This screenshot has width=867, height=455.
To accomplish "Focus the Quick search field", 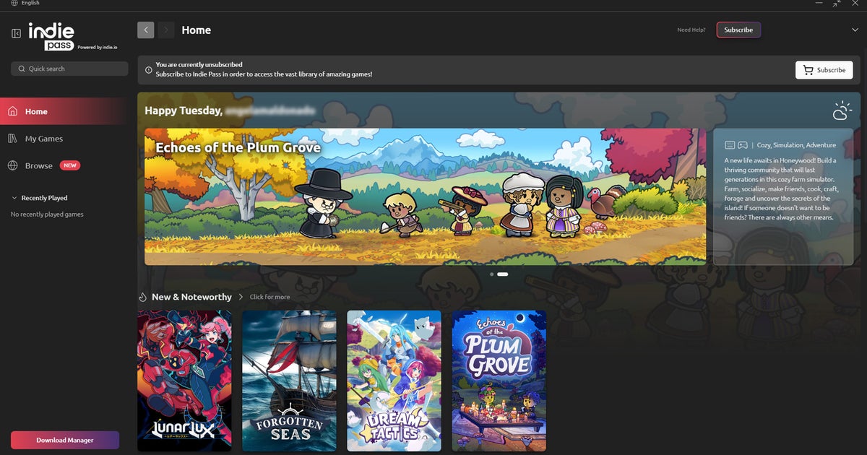I will [x=69, y=69].
